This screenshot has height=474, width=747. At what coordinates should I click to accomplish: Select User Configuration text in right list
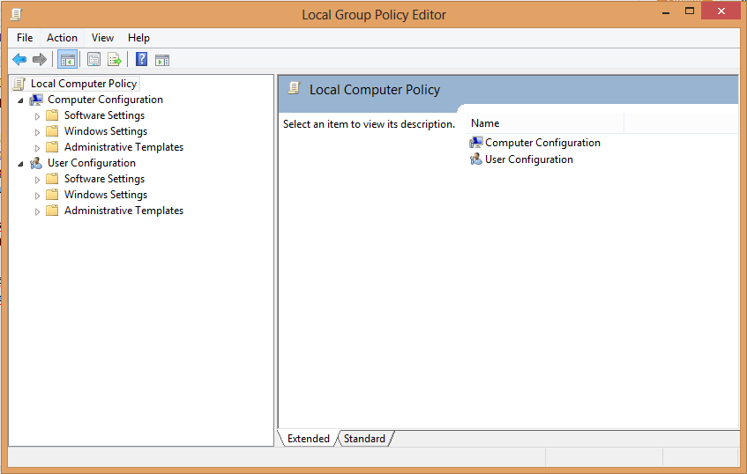[529, 159]
